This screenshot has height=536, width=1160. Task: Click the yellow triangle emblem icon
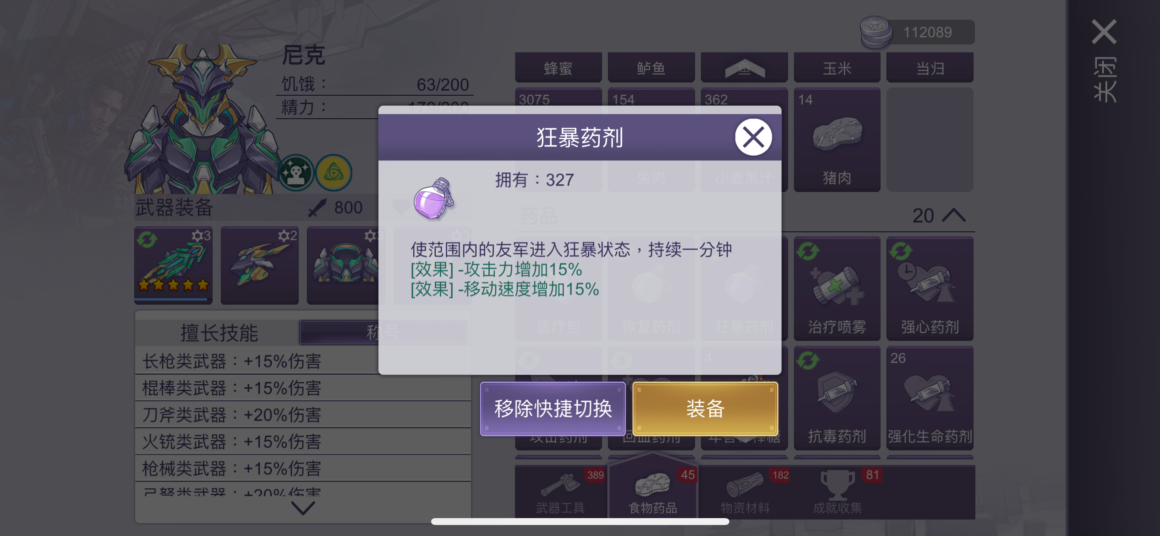[334, 173]
